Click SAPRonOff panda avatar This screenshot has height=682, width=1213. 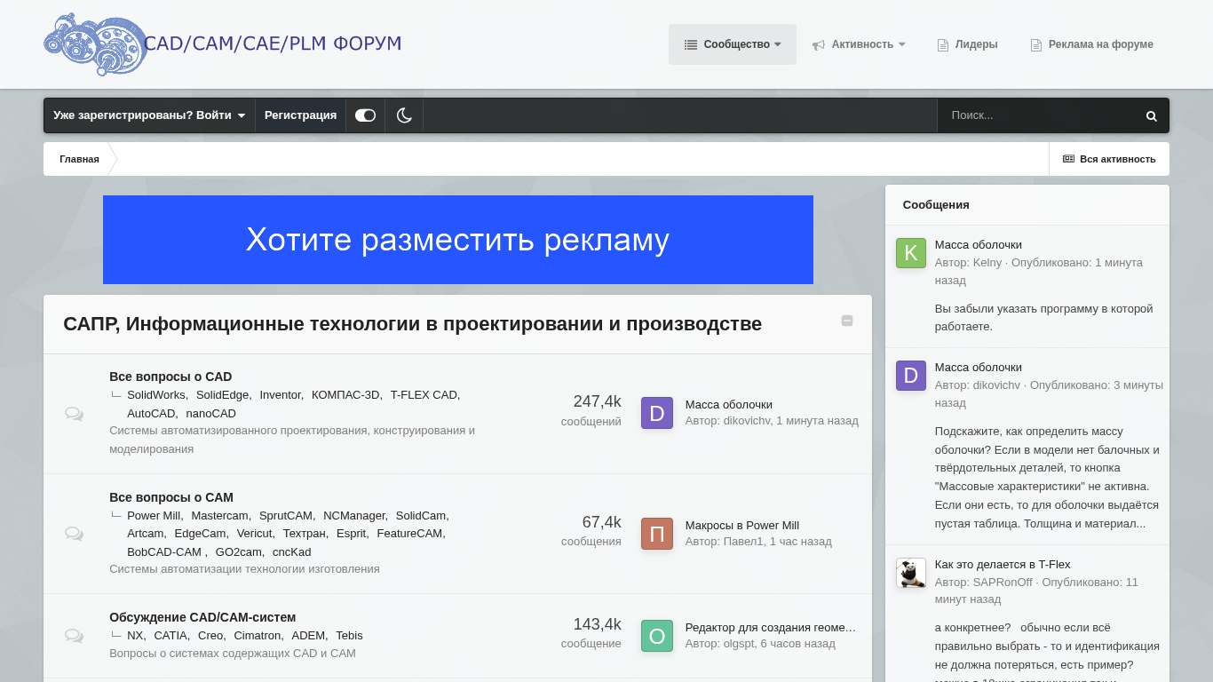[x=910, y=573]
